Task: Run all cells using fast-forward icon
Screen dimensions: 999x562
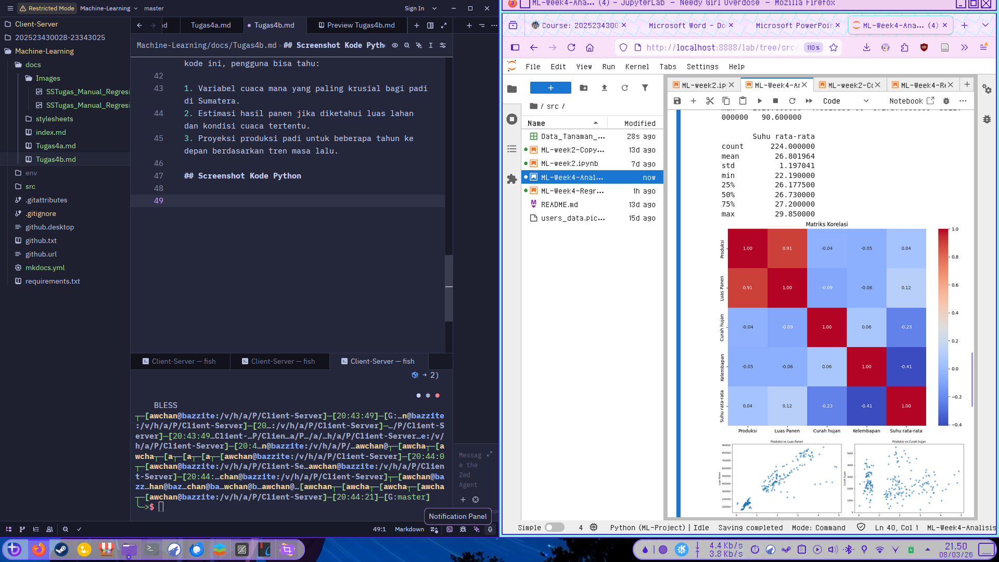Action: coord(809,101)
